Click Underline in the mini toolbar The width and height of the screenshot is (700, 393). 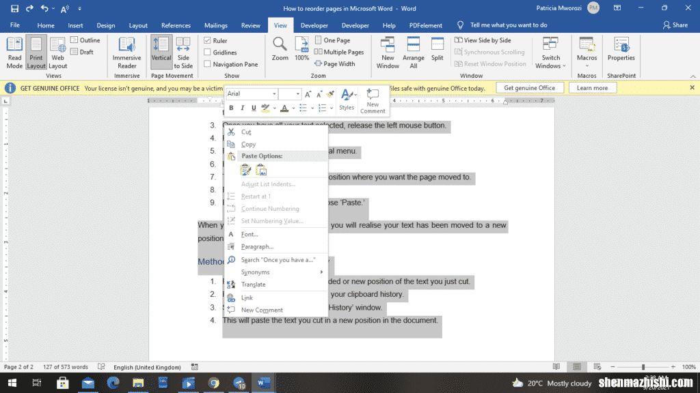254,108
